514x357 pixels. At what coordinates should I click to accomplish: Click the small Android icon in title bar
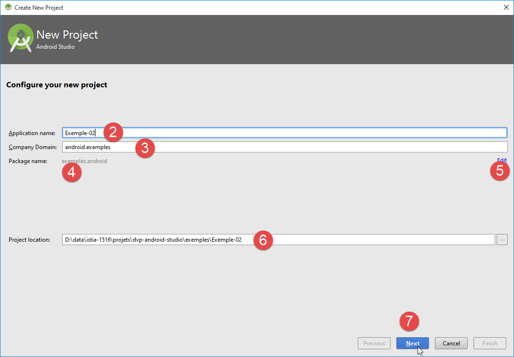click(x=8, y=7)
